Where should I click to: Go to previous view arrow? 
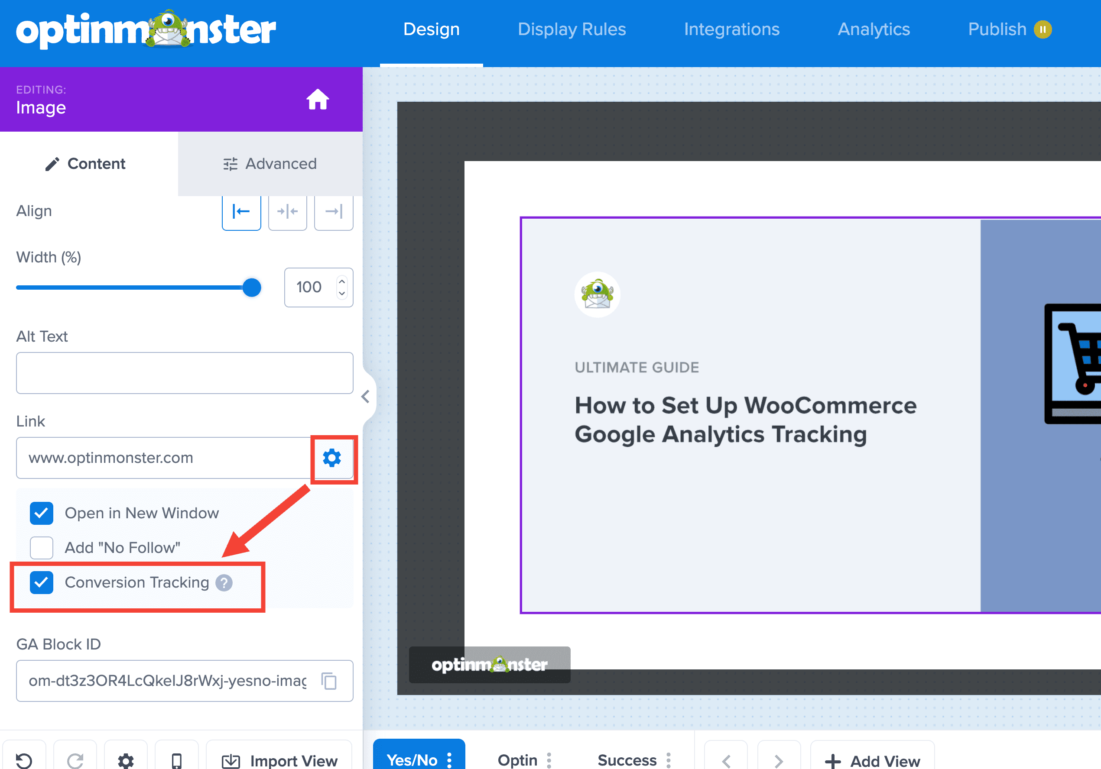(726, 760)
